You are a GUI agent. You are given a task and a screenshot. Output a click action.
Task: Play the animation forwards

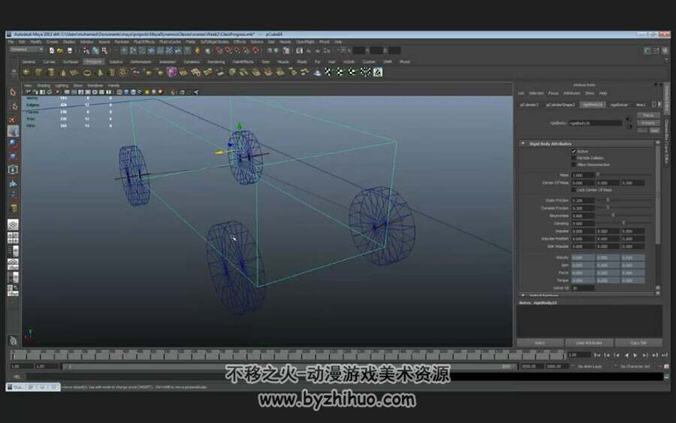pos(635,355)
